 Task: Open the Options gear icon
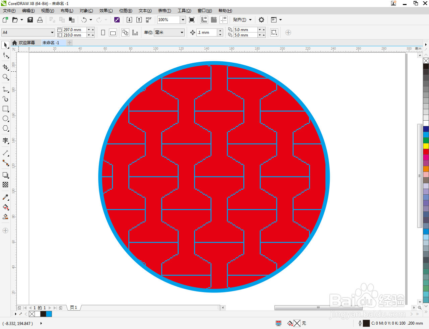[261, 20]
